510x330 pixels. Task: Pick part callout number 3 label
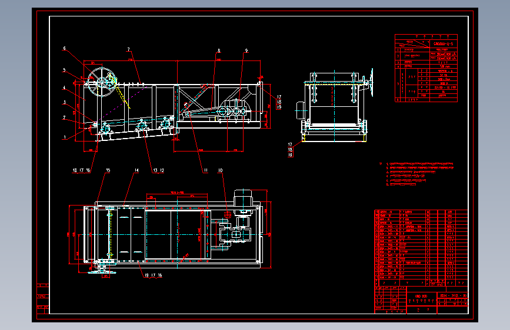(64, 102)
